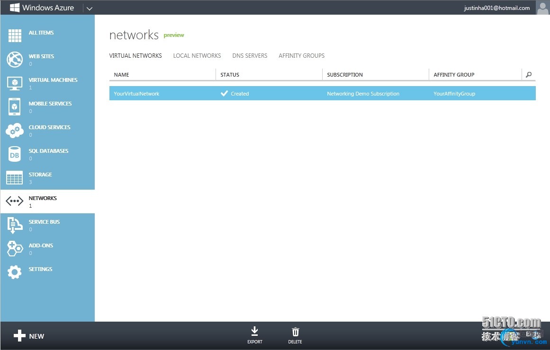Click the NEW button label
Image resolution: width=550 pixels, height=350 pixels.
36,336
